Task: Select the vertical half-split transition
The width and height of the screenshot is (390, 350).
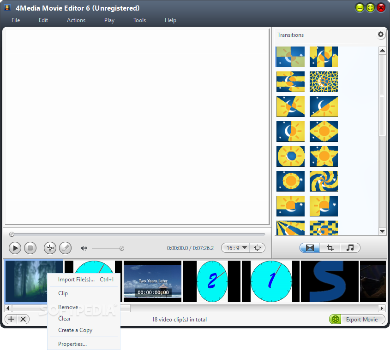Action: (x=290, y=131)
